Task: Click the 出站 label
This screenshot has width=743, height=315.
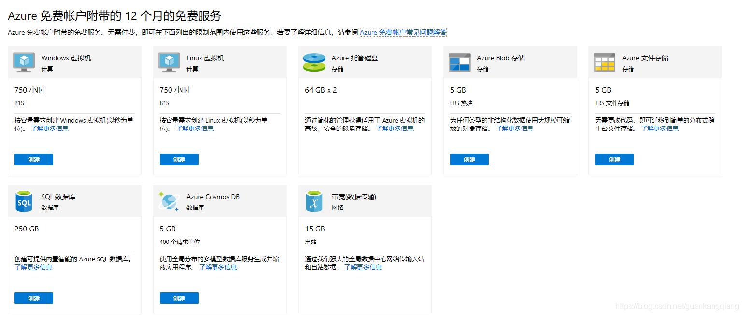Action: [x=311, y=242]
